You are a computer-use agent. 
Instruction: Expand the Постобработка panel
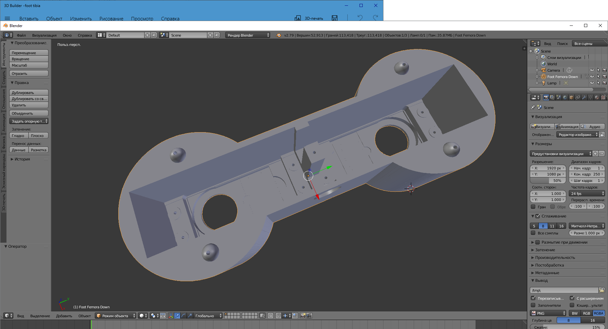[549, 265]
